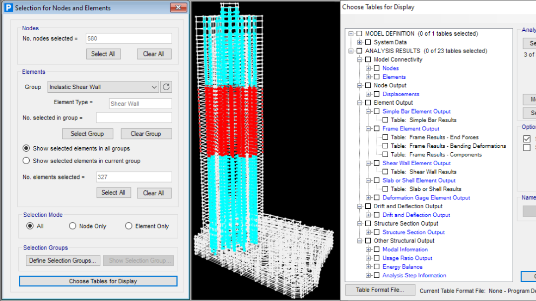Image resolution: width=536 pixels, height=301 pixels.
Task: Check the Displacements table checkbox
Action: coord(377,94)
